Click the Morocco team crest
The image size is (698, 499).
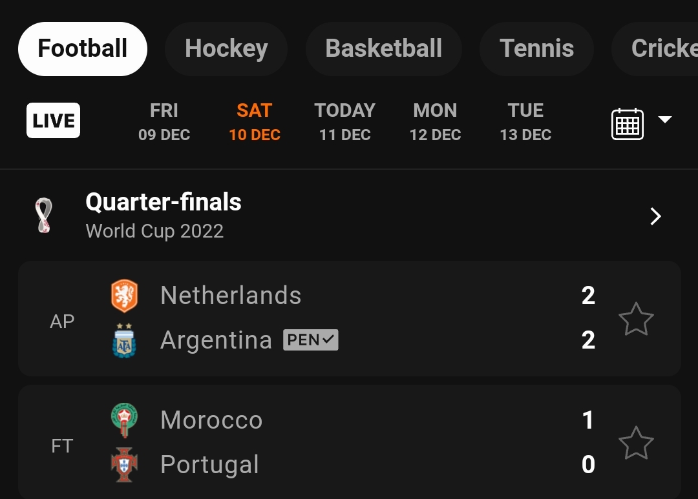click(124, 420)
